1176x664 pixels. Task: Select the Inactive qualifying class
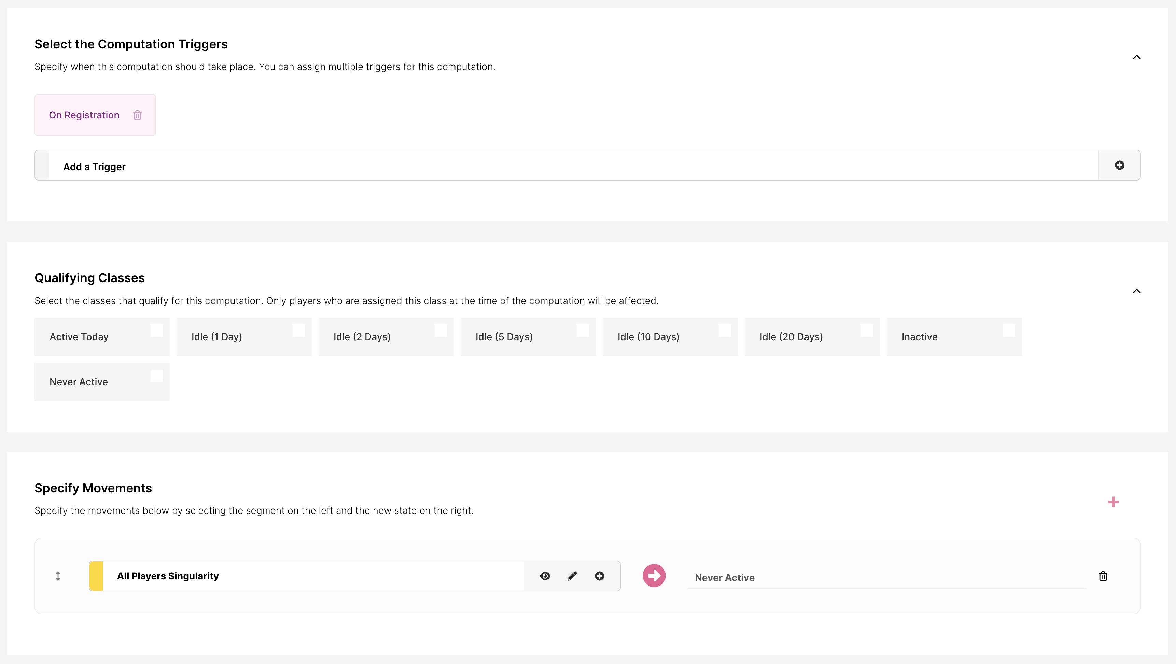[1009, 331]
